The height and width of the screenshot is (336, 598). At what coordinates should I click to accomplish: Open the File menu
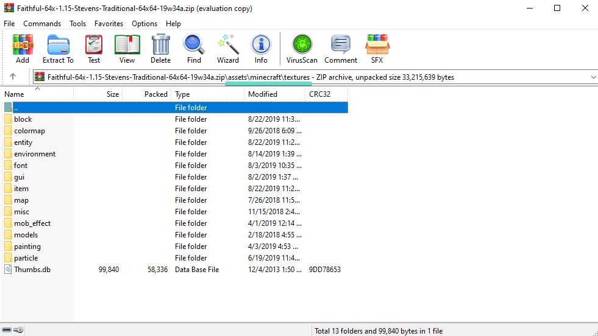pos(9,24)
